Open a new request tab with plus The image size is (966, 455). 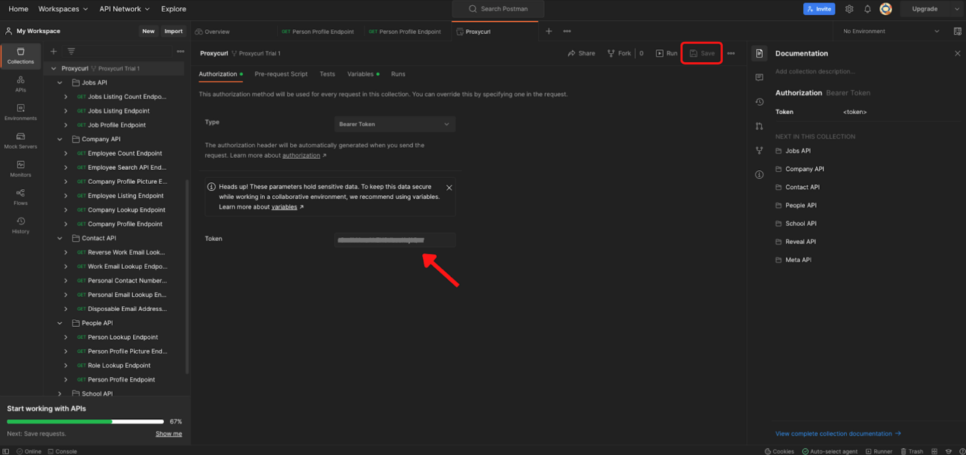pyautogui.click(x=549, y=31)
